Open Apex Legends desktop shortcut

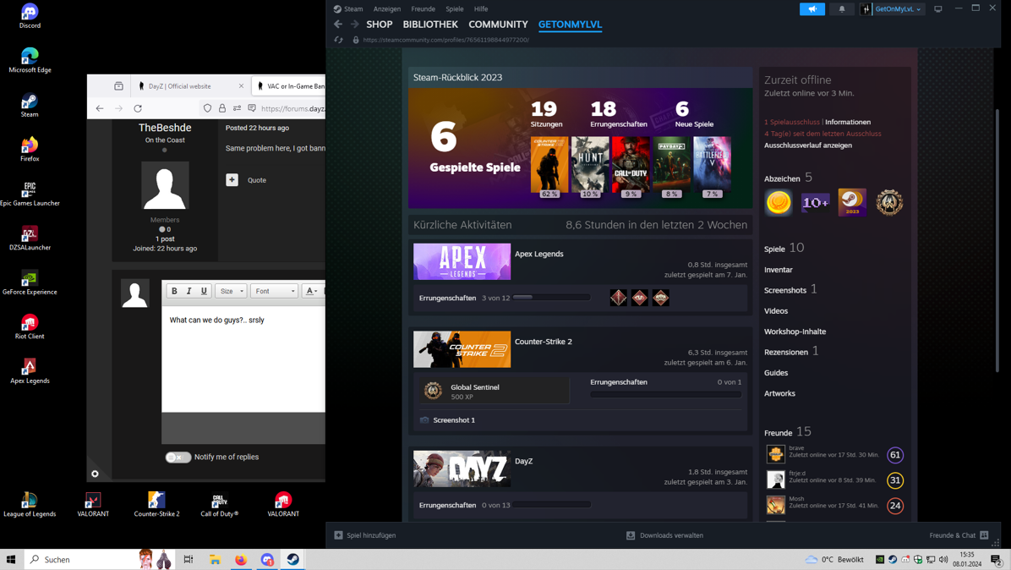coord(30,371)
